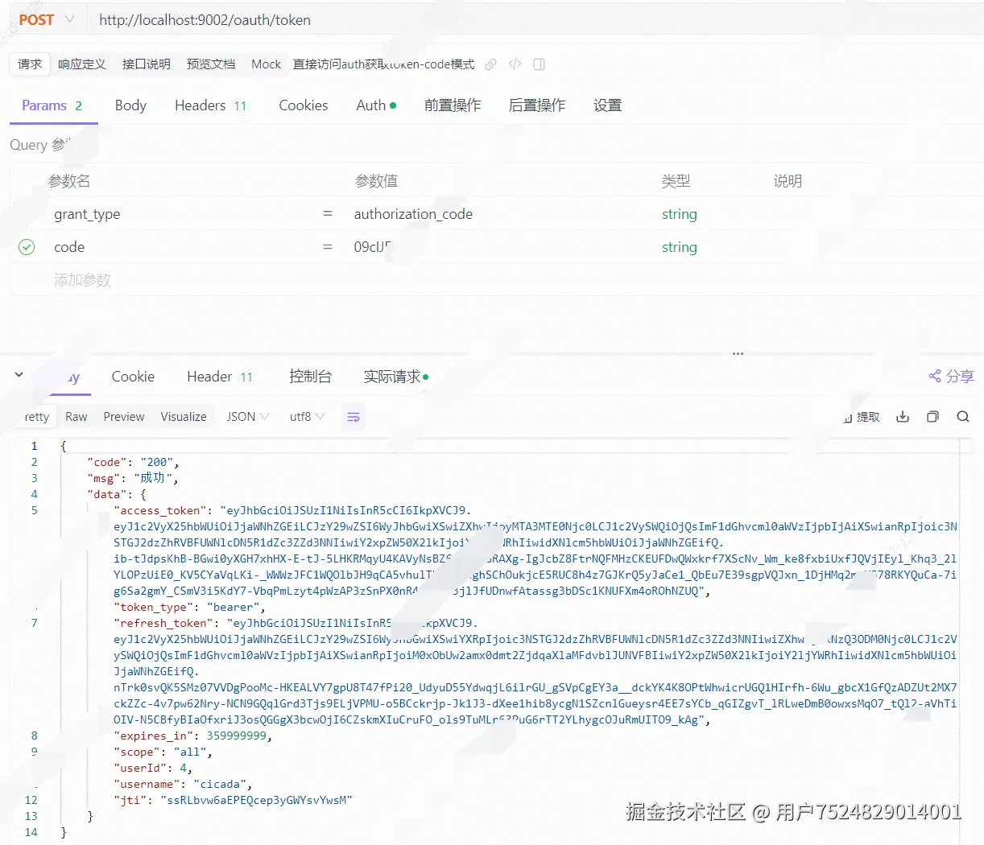Toggle the word wrap icon
Viewport: 984px width, 845px height.
pos(353,417)
